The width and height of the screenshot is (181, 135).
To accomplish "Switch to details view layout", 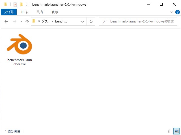I will (170, 131).
